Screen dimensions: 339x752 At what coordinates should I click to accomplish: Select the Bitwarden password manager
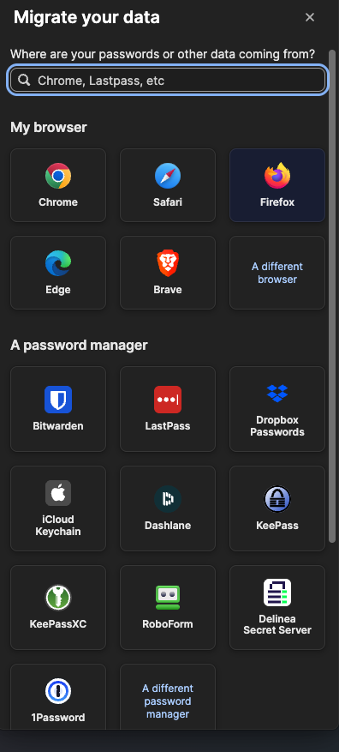pyautogui.click(x=58, y=409)
